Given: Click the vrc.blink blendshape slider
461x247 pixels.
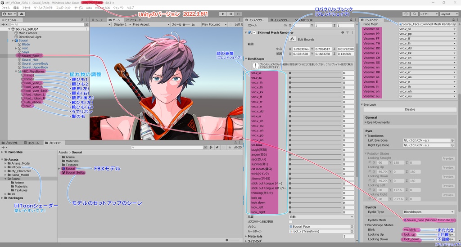Looking at the screenshot, I should 315,145.
